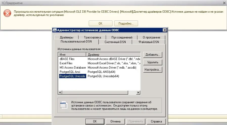Click the ODBC administrator title bar icon
Screen dimensions: 227x125
pos(55,30)
